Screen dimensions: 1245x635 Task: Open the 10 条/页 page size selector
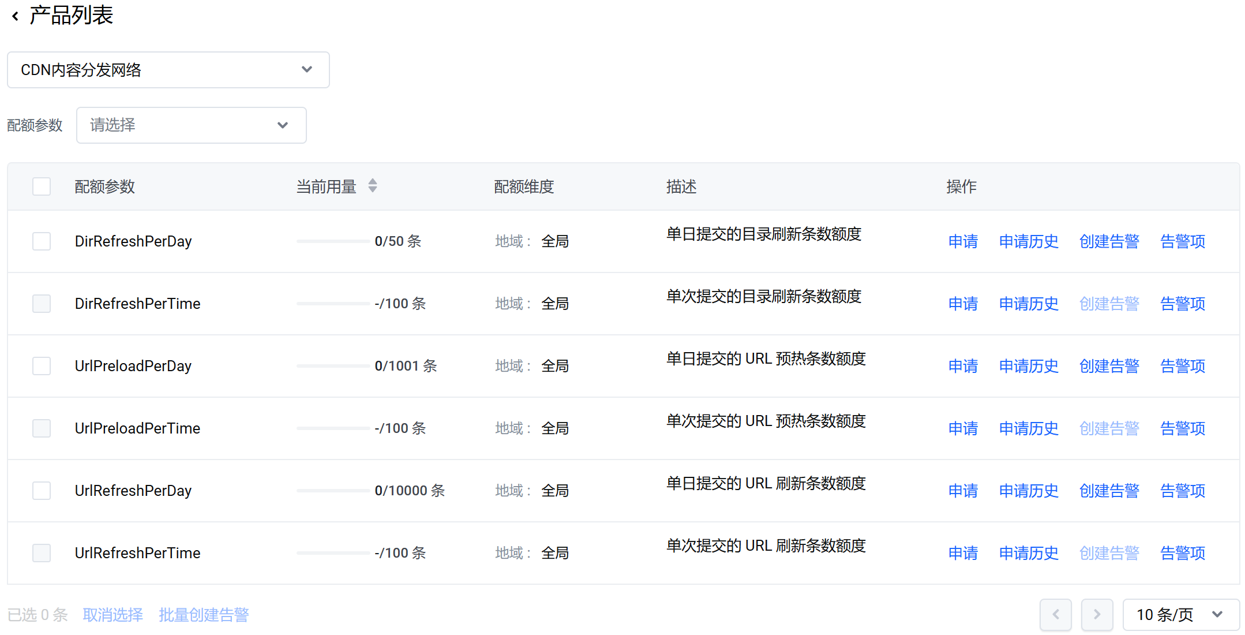pos(1180,614)
